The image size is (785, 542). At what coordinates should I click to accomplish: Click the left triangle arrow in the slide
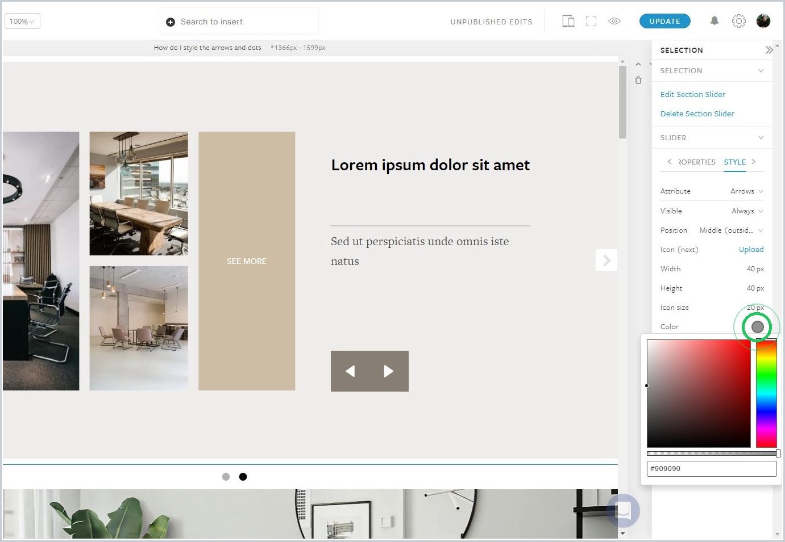coord(350,371)
